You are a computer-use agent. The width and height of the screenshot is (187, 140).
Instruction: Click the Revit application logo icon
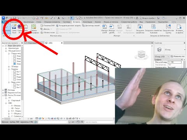click(x=4, y=18)
